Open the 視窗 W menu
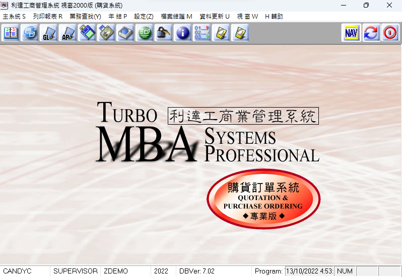This screenshot has width=402, height=277. [x=247, y=17]
